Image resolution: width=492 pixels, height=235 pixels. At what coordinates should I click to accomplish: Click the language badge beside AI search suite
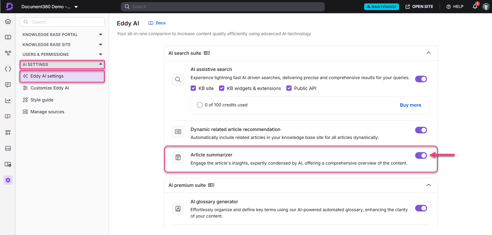(207, 53)
